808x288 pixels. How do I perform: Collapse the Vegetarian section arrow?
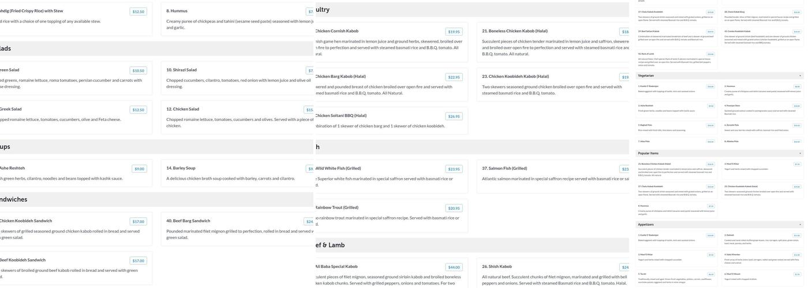[800, 75]
